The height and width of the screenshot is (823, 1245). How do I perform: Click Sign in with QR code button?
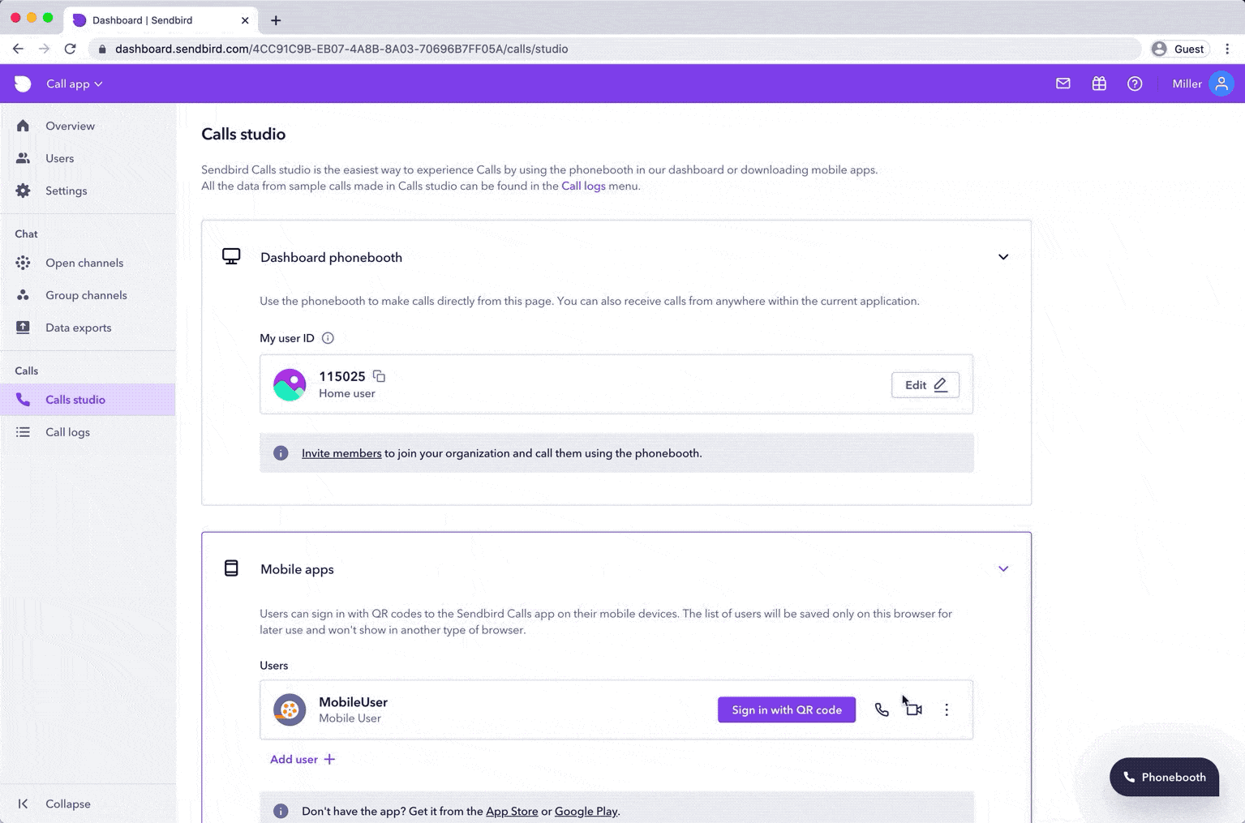786,710
